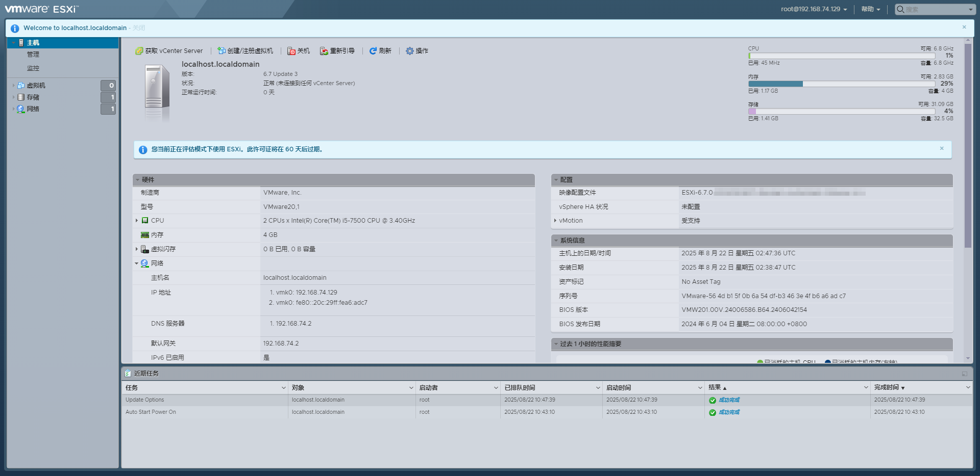This screenshot has width=980, height=476.
Task: Dismiss the ESXi evaluation mode notice
Action: coord(942,148)
